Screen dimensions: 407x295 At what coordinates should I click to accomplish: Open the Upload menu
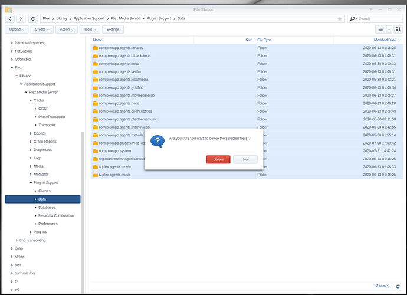[x=17, y=29]
